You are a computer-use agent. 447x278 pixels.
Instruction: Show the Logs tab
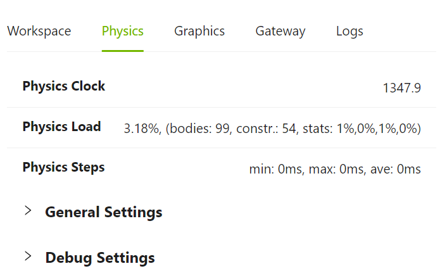[349, 31]
